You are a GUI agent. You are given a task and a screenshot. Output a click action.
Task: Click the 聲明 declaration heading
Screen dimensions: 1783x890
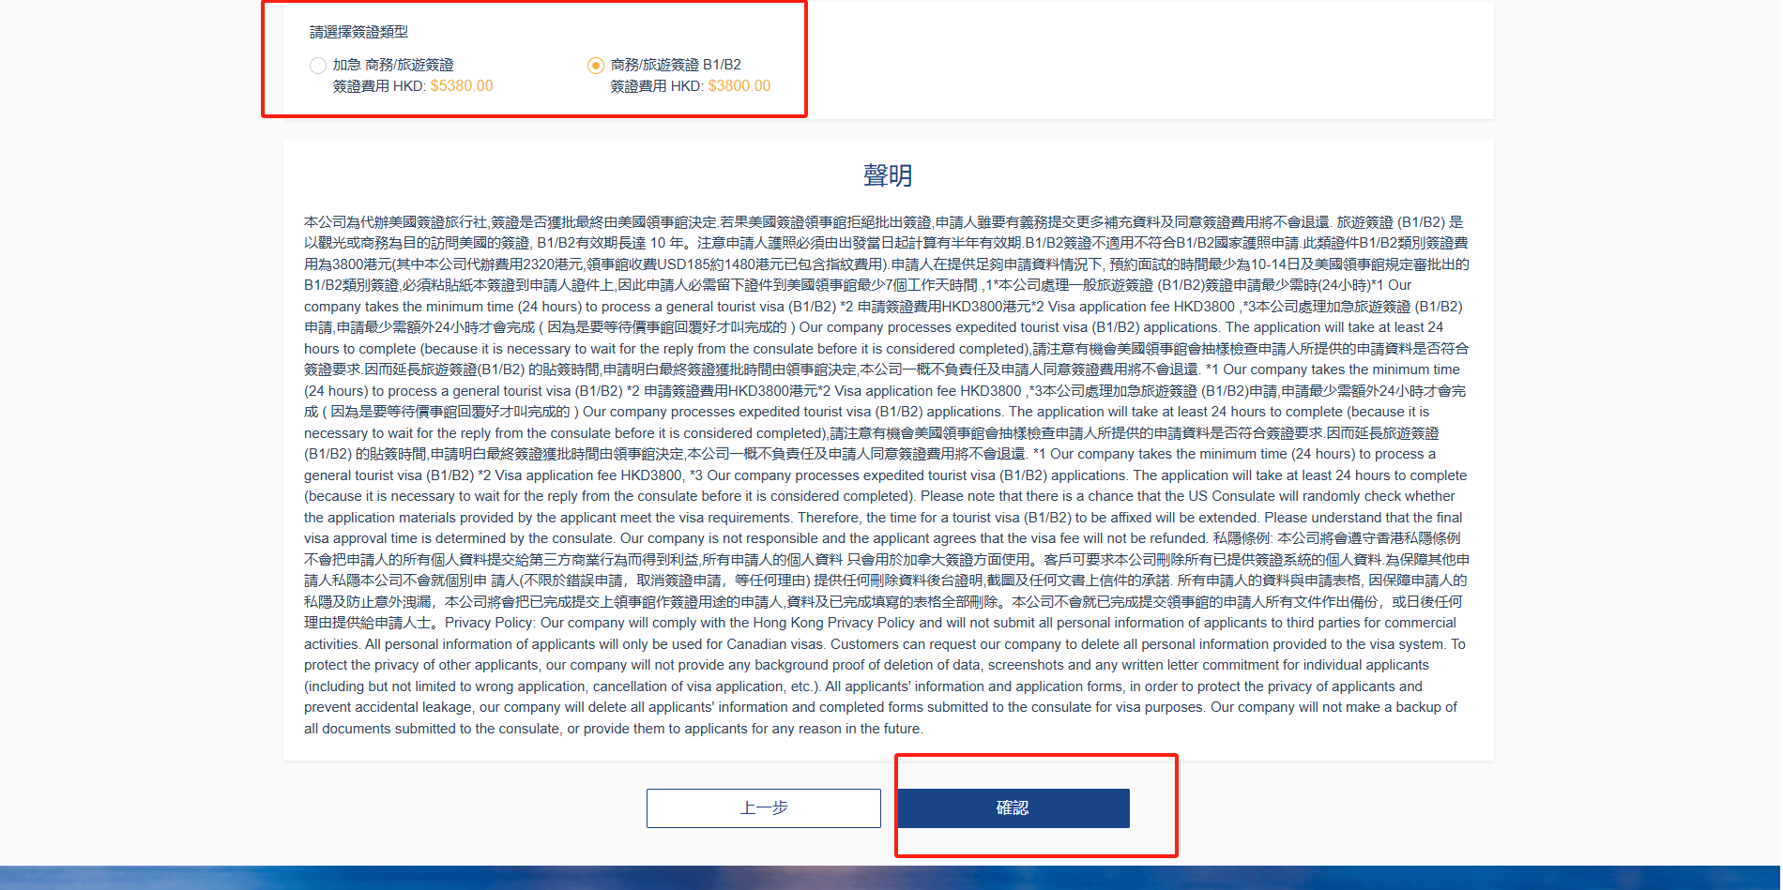click(x=887, y=175)
